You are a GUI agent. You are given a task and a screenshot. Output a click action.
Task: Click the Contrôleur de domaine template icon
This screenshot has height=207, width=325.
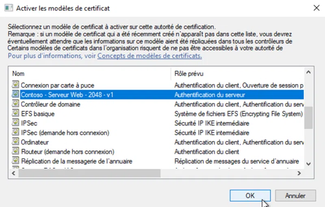click(15, 104)
